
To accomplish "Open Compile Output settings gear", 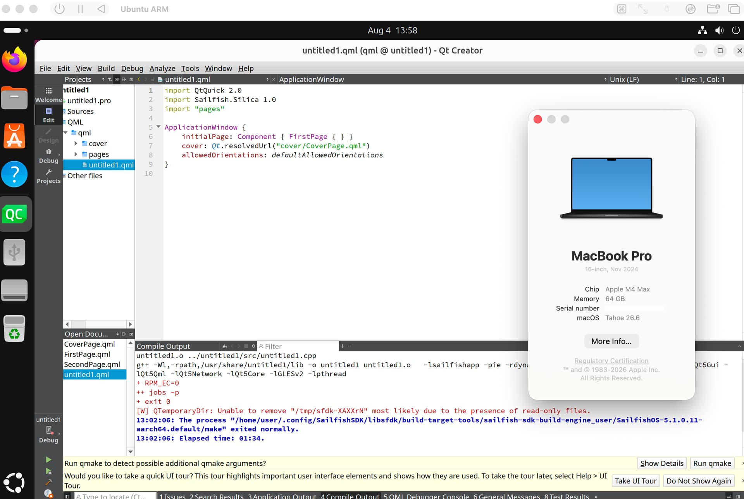I will [253, 346].
